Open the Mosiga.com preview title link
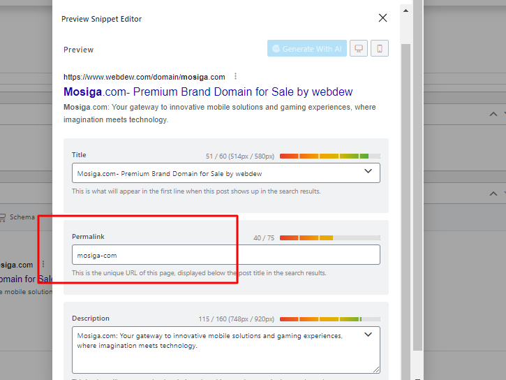The width and height of the screenshot is (506, 380). click(208, 92)
